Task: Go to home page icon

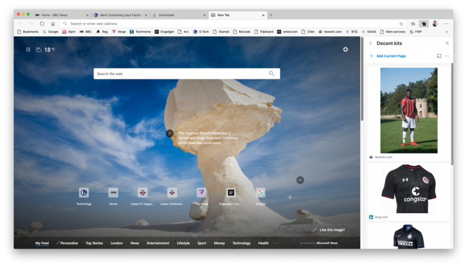Action: [53, 24]
